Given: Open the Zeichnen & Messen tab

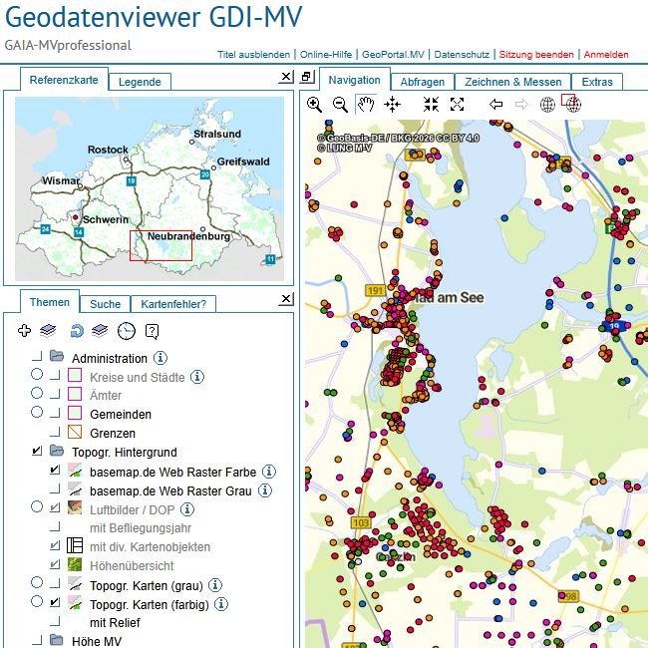Looking at the screenshot, I should [512, 82].
